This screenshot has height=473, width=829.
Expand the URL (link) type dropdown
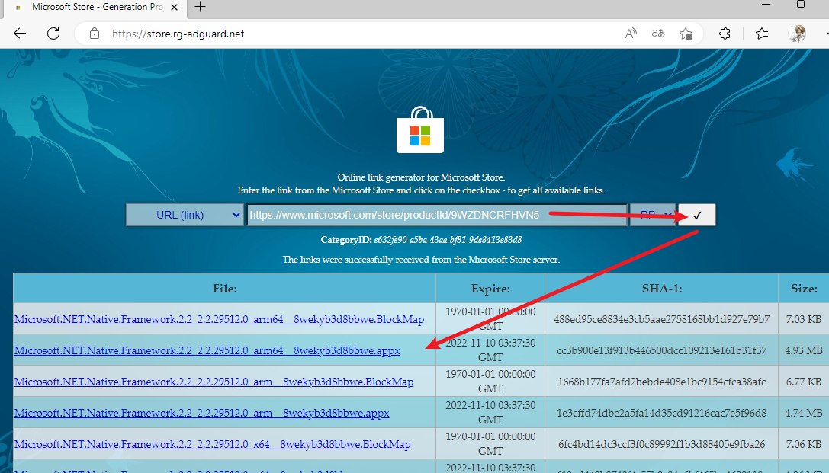tap(185, 215)
